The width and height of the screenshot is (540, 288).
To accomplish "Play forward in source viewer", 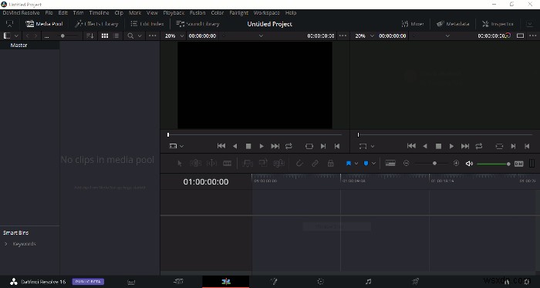I will [262, 146].
